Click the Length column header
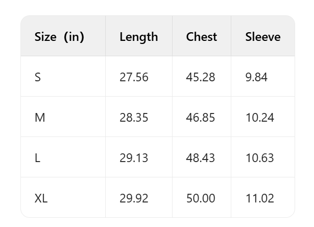Viewport: 314px width, 227px height. pos(138,37)
